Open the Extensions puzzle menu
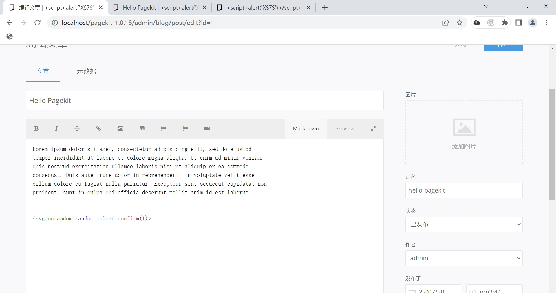This screenshot has height=293, width=556. tap(505, 23)
